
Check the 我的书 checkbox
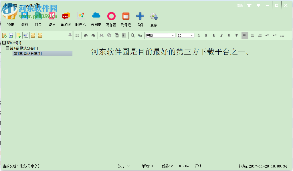(4, 42)
